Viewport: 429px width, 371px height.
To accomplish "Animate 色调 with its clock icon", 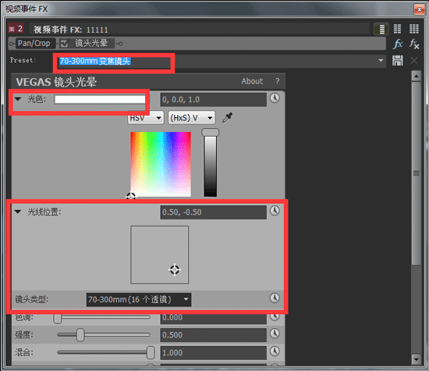I will pyautogui.click(x=275, y=317).
